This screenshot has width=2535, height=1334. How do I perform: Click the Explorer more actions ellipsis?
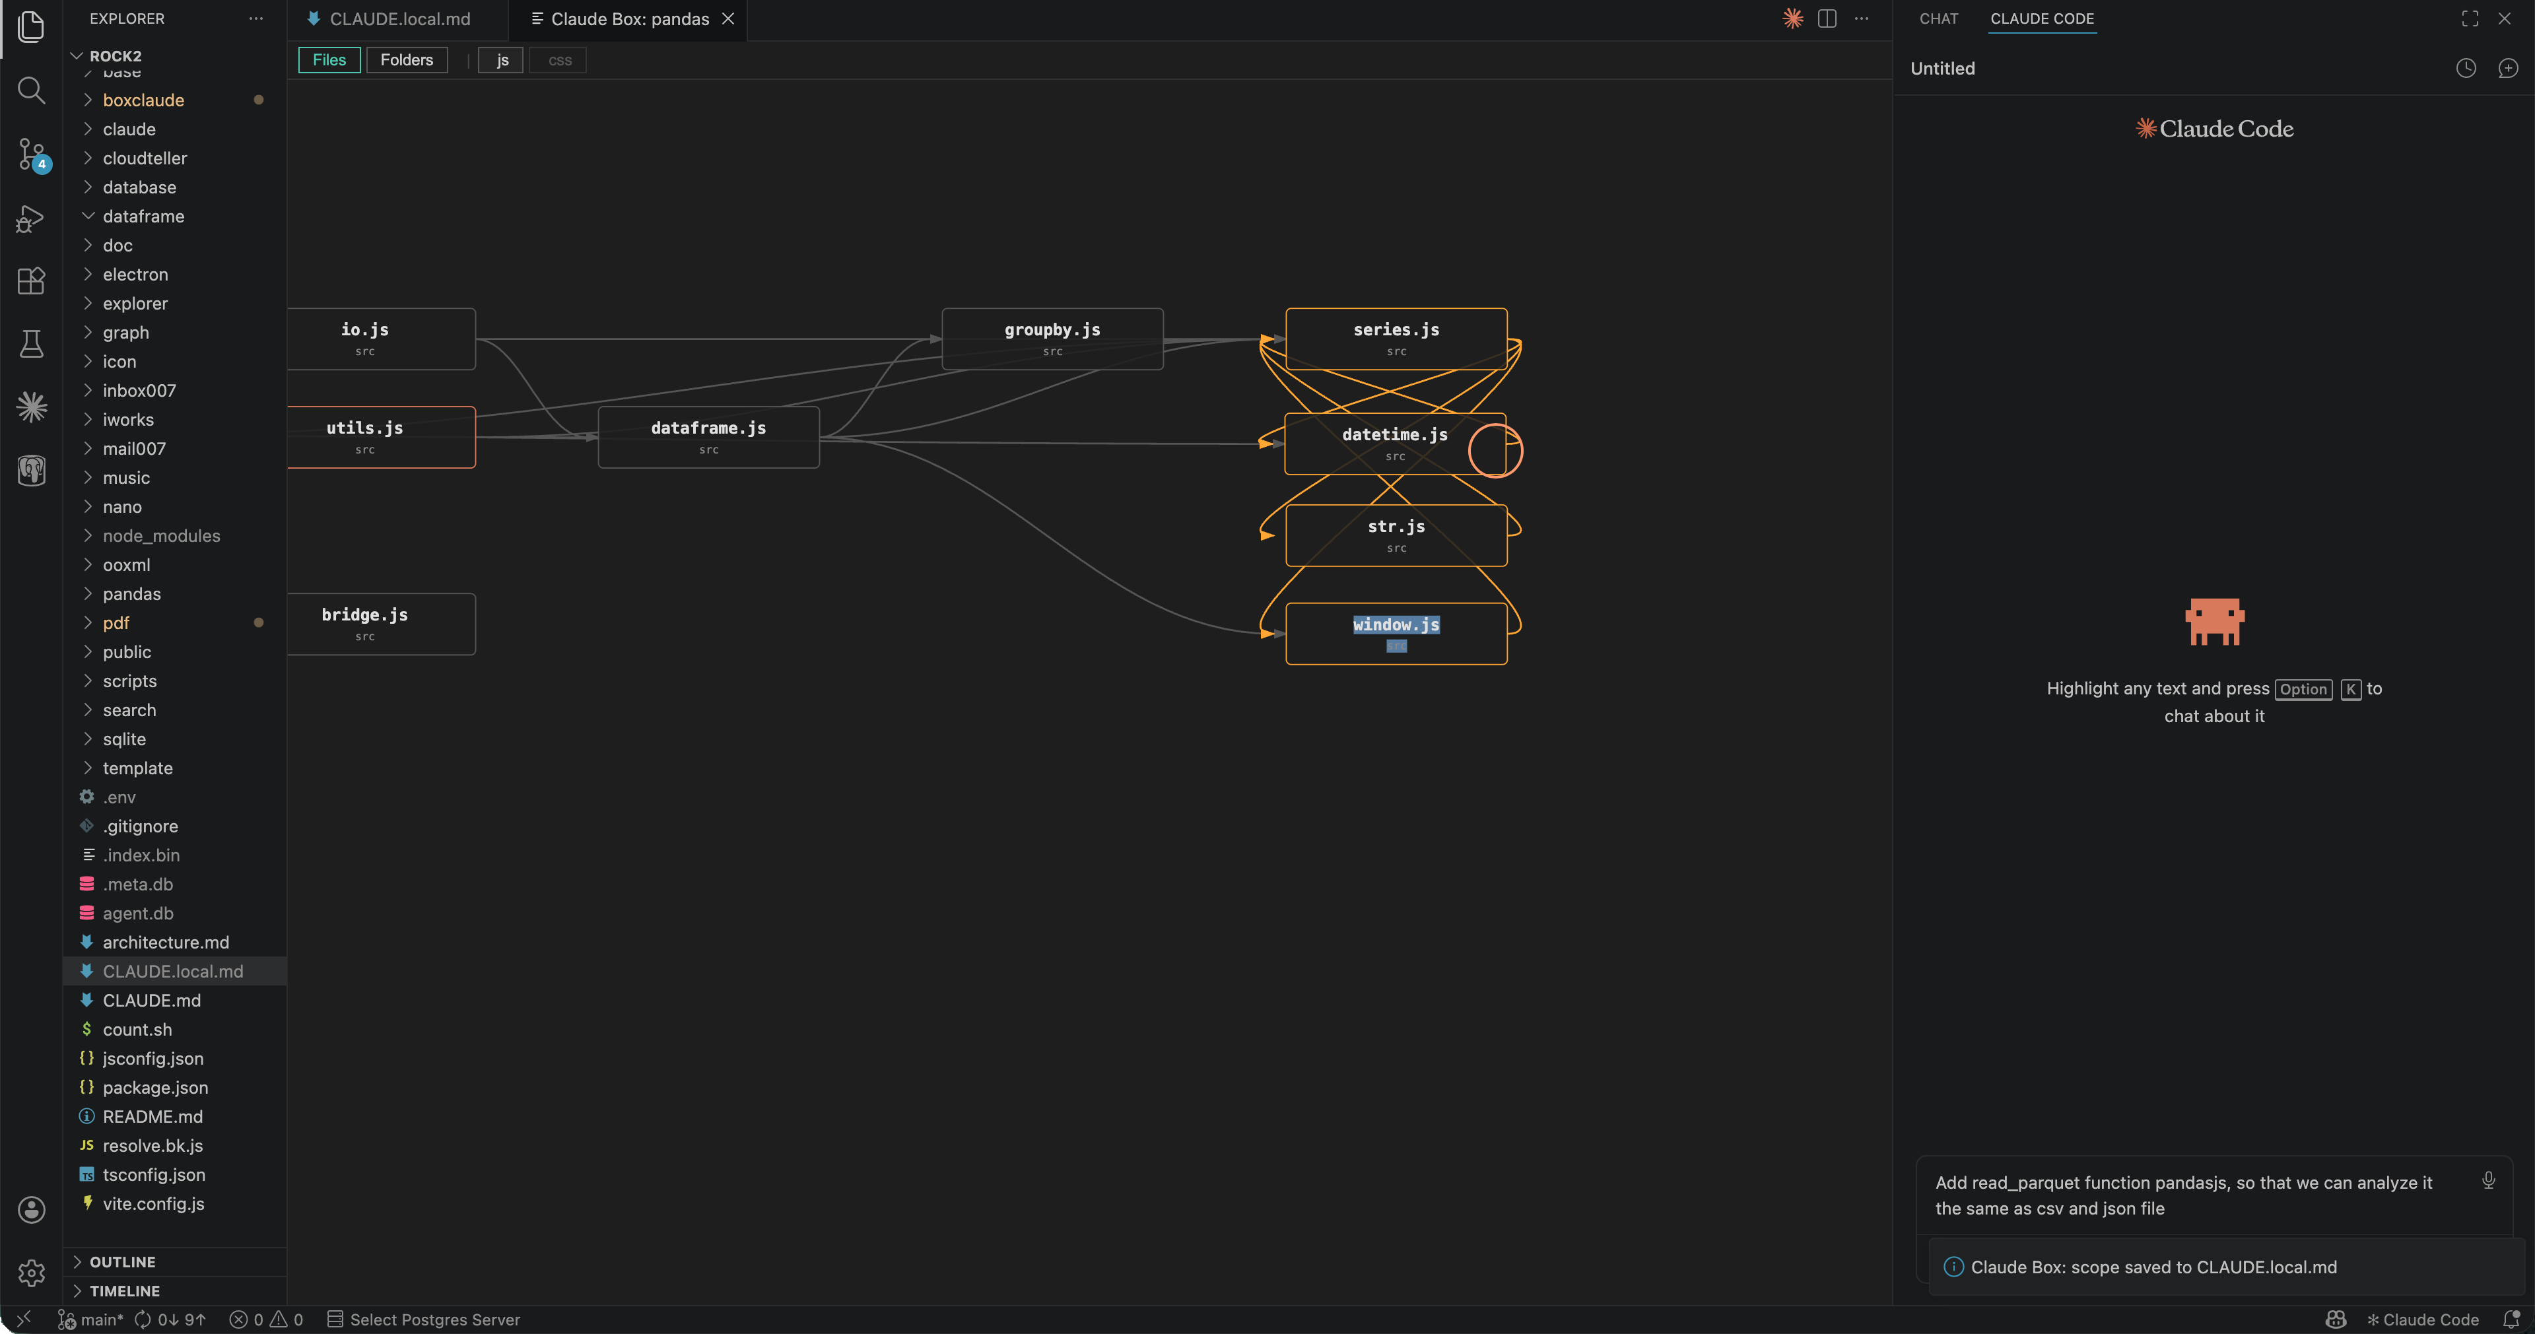256,18
